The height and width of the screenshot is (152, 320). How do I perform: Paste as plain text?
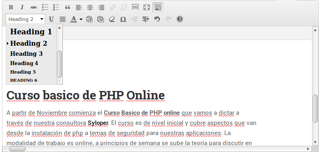coord(89,19)
